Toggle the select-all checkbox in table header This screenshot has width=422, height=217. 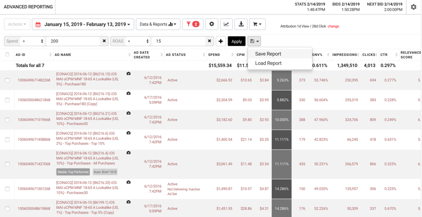point(7,54)
